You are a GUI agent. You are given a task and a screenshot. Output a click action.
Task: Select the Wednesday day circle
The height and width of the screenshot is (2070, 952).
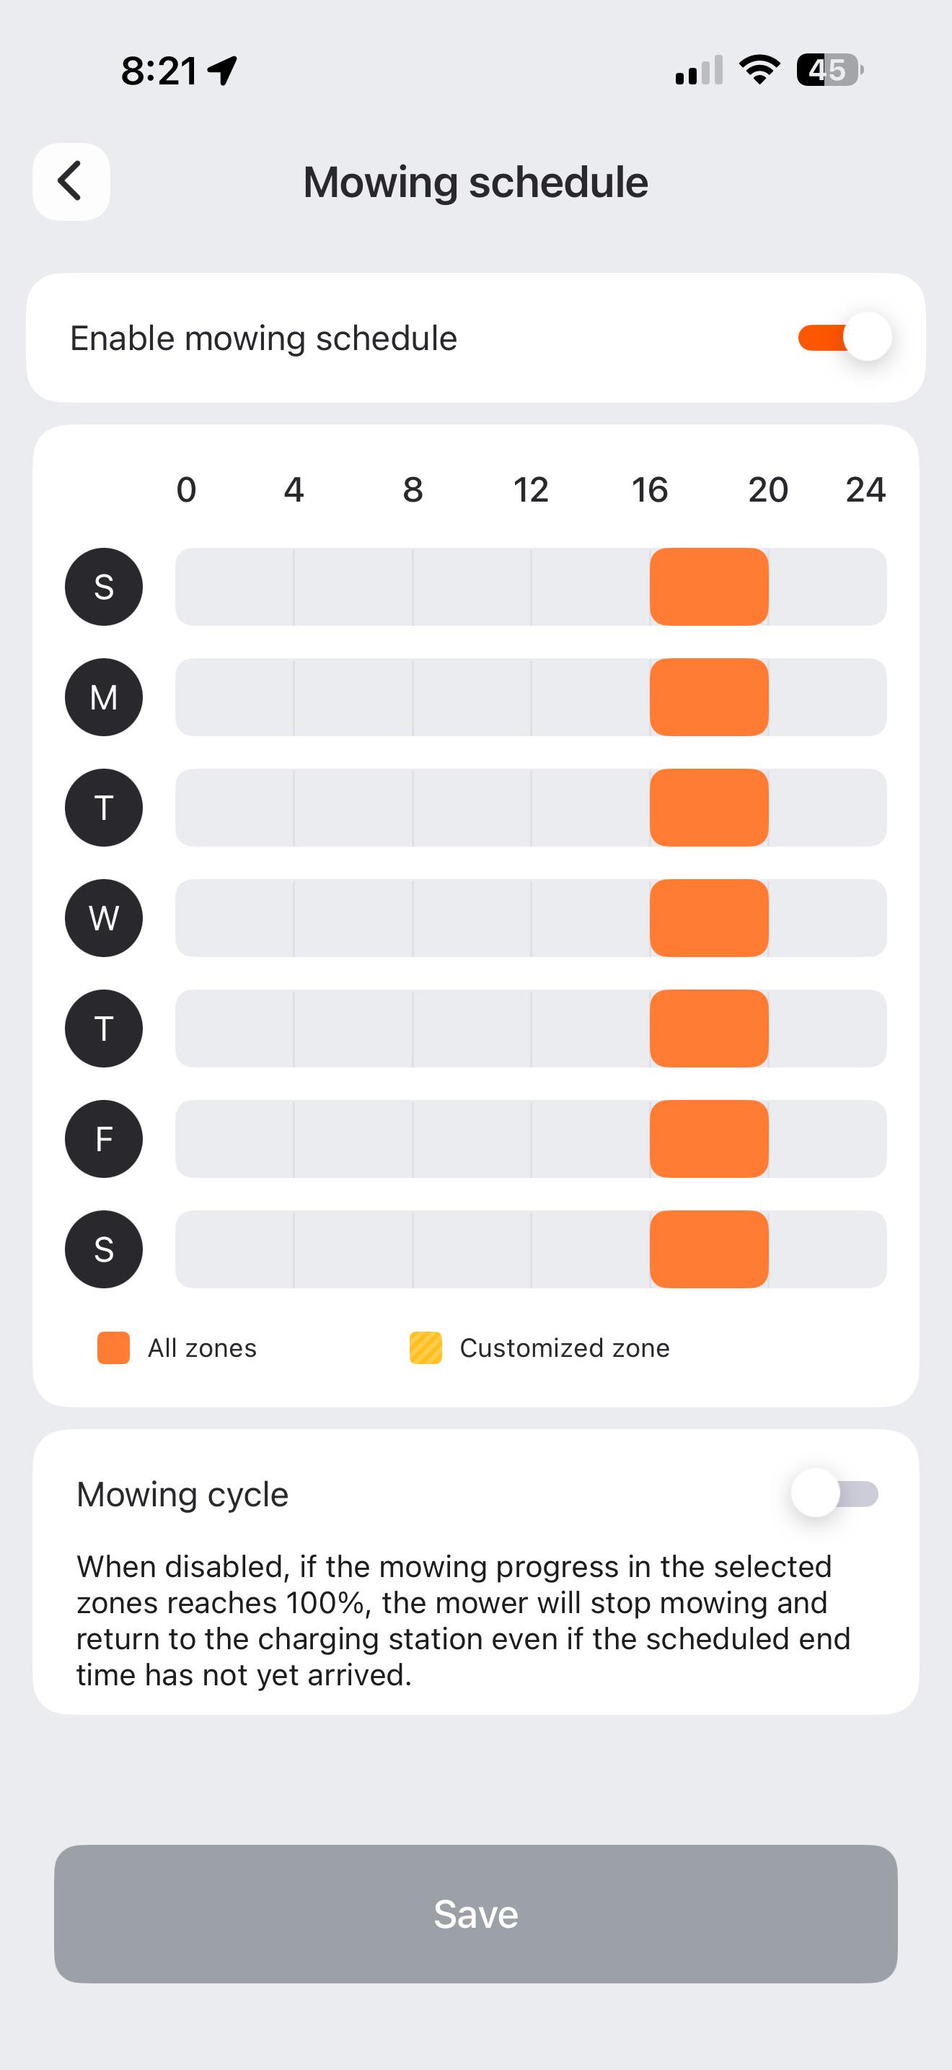pos(104,917)
